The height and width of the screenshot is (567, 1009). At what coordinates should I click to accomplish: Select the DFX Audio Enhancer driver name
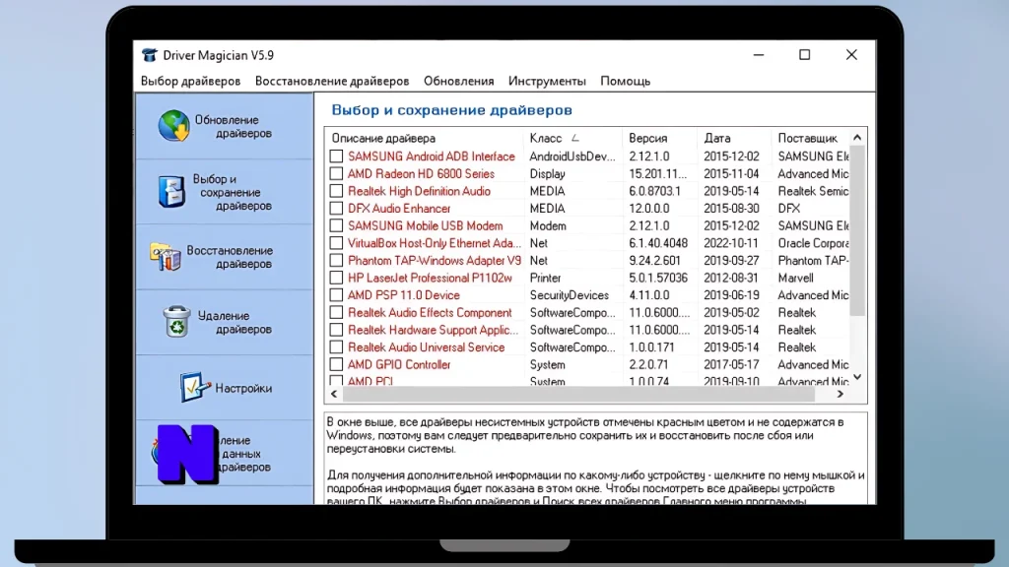click(399, 209)
